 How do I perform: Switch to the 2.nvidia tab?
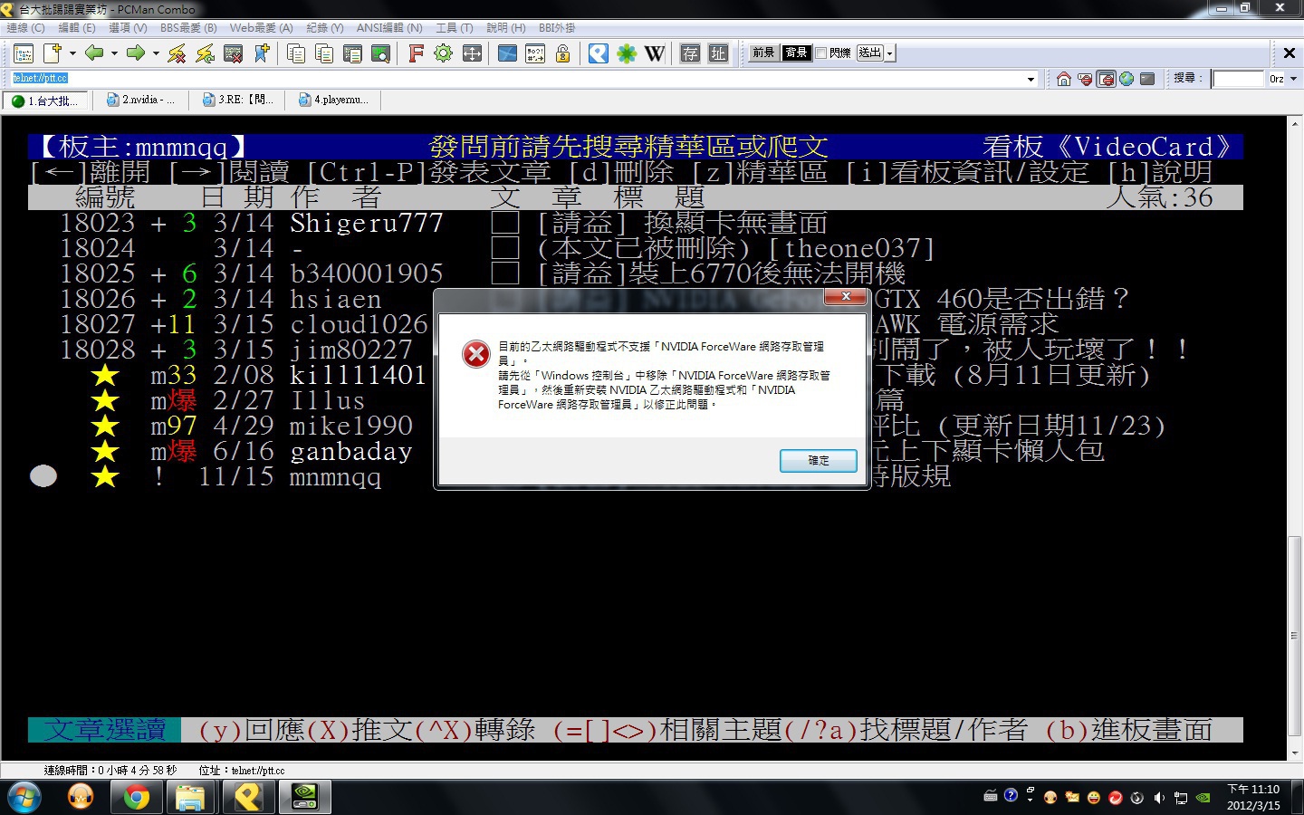click(x=141, y=101)
